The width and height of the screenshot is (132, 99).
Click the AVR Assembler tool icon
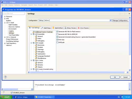[34, 34]
